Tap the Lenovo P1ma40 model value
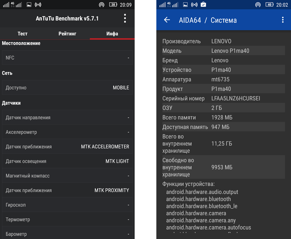The image size is (291, 239). click(x=230, y=51)
